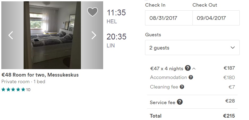
Task: Select the 11:35 HEL departure time
Action: click(x=116, y=13)
